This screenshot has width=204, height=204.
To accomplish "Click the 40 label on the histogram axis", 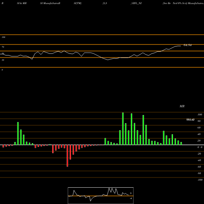I will pos(199,134).
